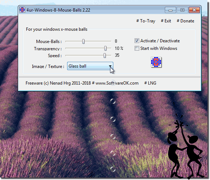Click the # Exit menu item

coord(166,21)
